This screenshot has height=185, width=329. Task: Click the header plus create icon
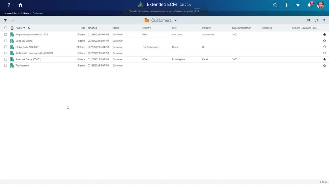(x=286, y=5)
